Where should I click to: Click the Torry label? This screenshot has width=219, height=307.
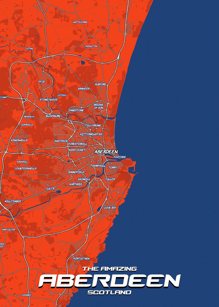point(113,168)
